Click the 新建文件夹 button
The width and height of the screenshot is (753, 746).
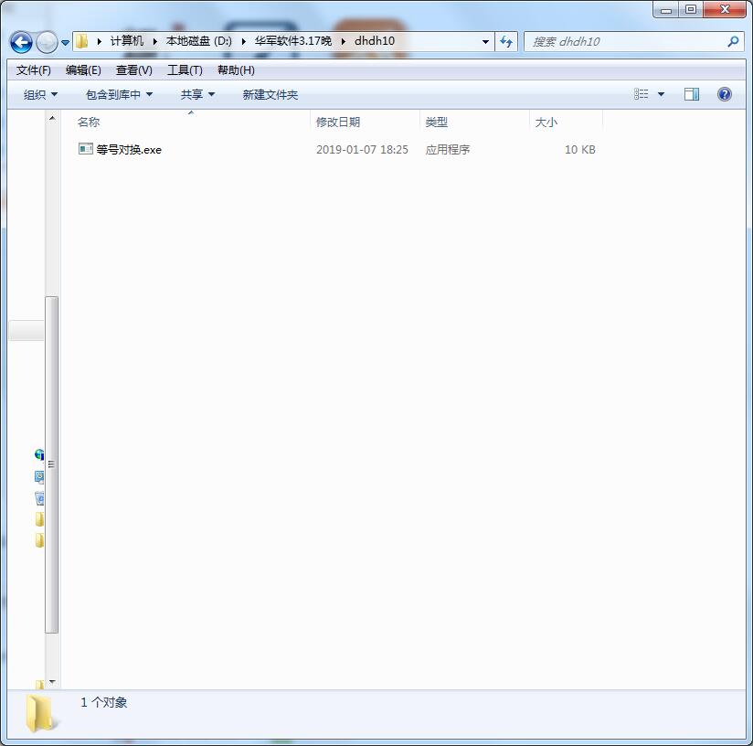click(x=270, y=95)
